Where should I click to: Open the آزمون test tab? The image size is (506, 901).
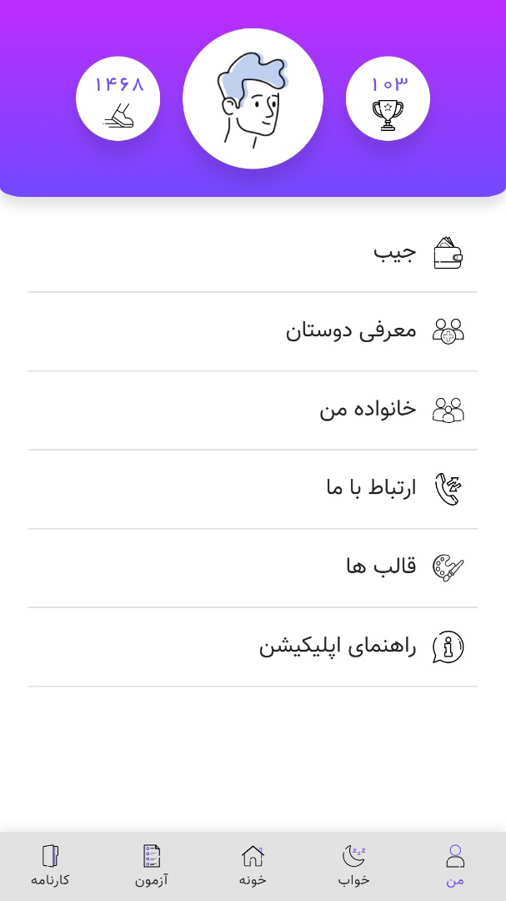coord(152,865)
